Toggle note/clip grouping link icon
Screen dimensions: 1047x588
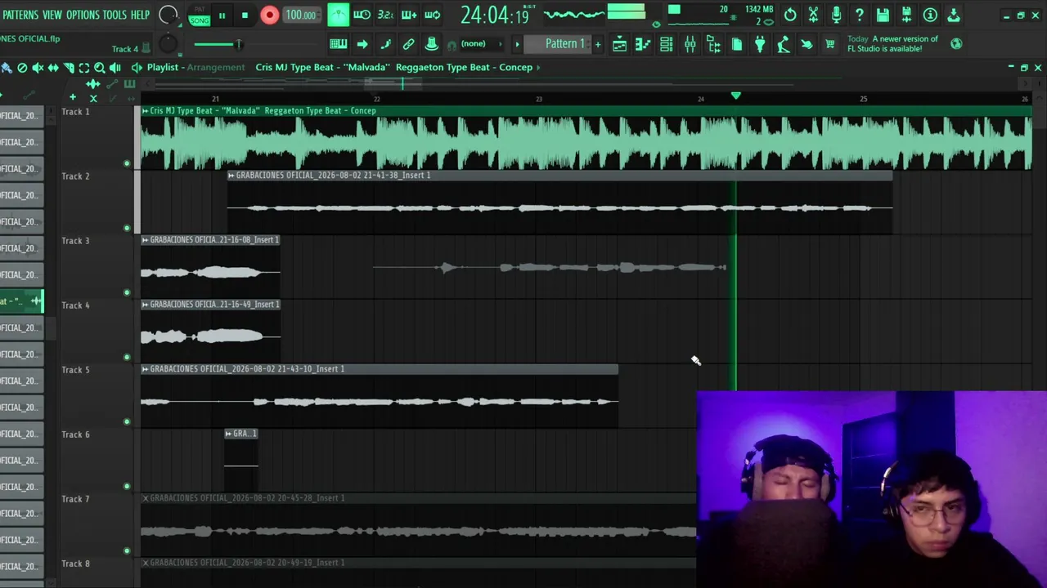click(408, 43)
